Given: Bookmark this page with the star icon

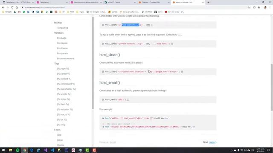Looking at the screenshot, I should pos(249,8).
